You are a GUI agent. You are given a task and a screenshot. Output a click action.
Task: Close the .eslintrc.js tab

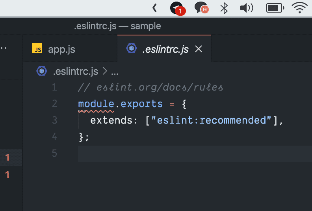(199, 49)
